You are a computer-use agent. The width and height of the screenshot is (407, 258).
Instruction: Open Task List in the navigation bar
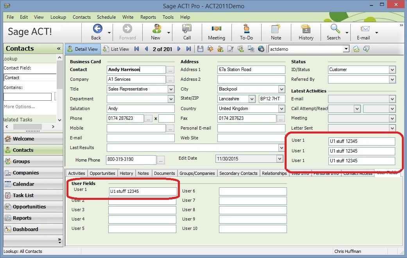coord(33,195)
